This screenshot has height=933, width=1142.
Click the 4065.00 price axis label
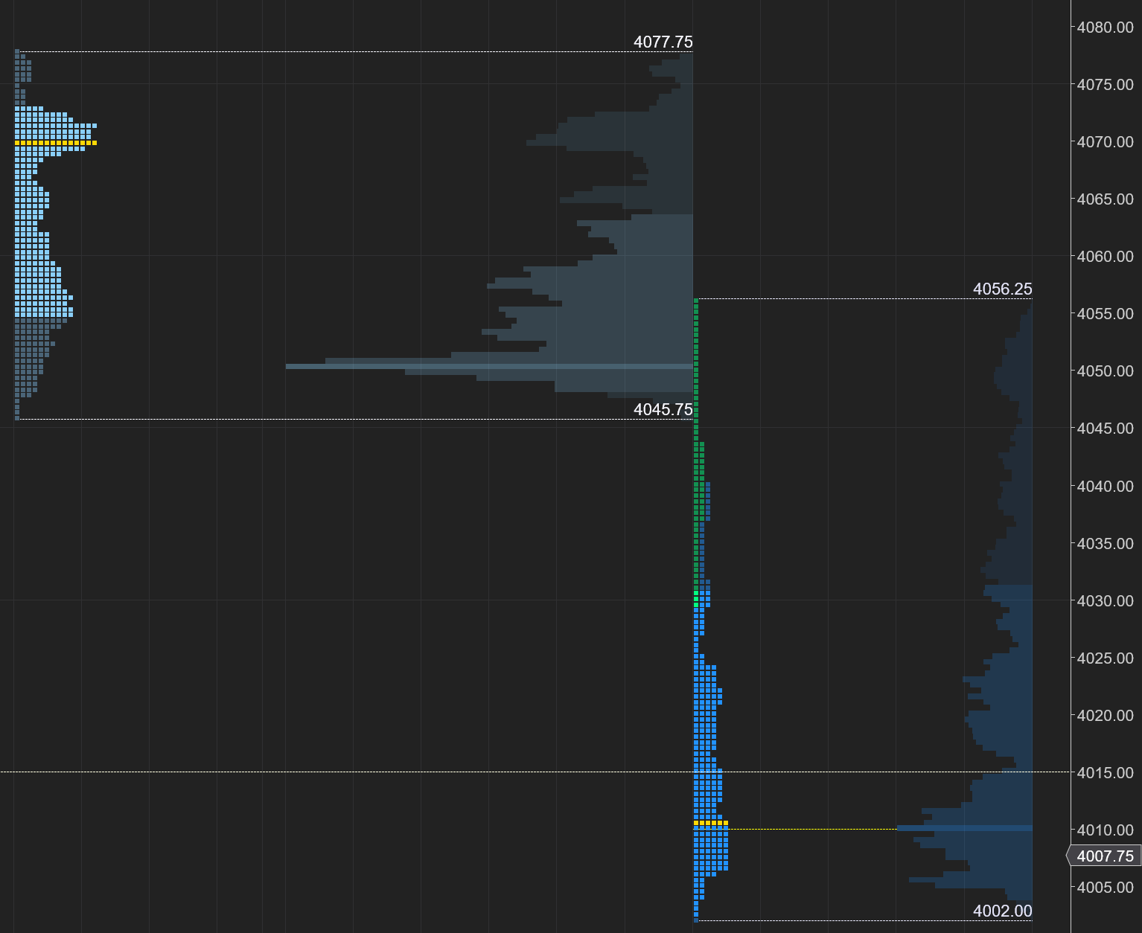tap(1105, 199)
